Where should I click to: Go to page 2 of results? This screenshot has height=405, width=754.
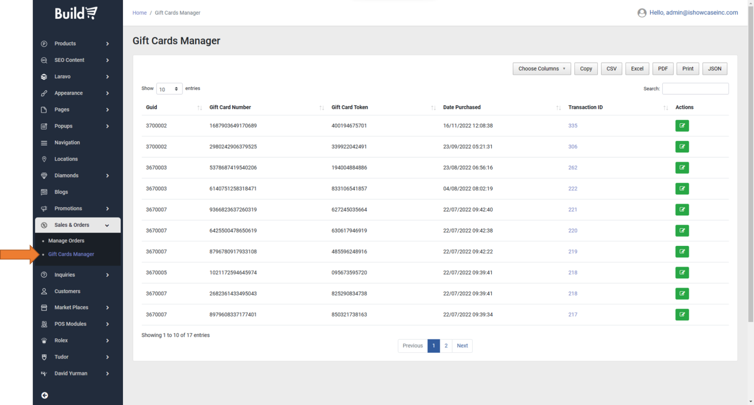pyautogui.click(x=445, y=346)
